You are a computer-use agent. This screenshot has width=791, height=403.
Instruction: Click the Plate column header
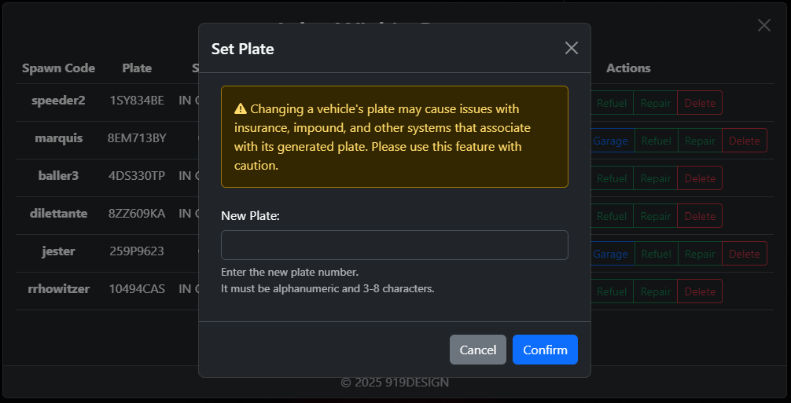point(137,68)
